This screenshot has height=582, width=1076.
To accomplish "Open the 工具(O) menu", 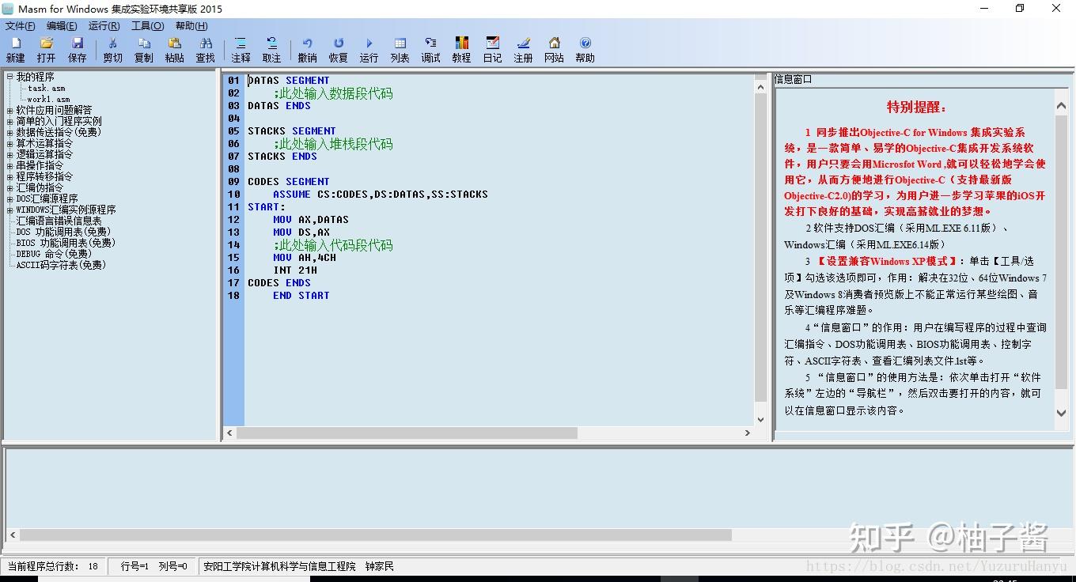I will click(x=147, y=25).
